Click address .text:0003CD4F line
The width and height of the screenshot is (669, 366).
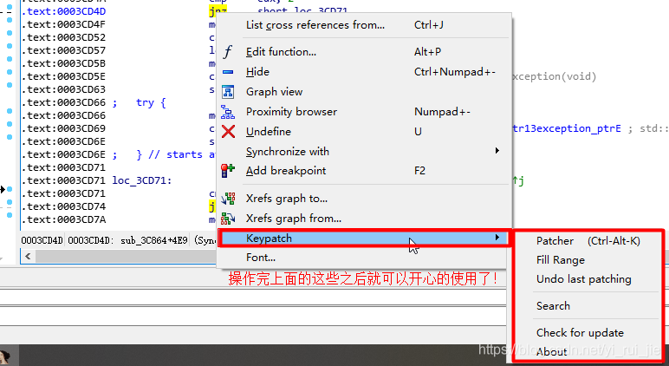click(x=64, y=24)
